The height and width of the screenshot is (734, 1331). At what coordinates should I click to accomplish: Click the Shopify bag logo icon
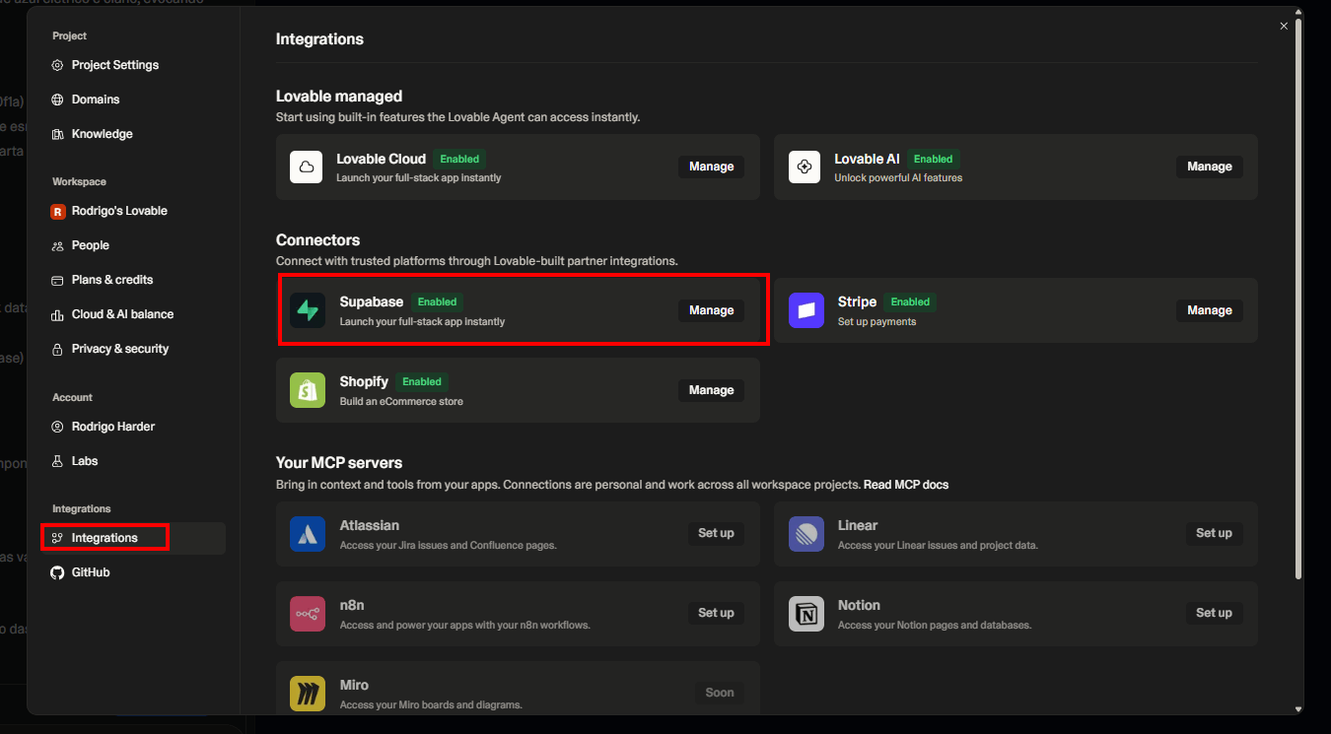(x=308, y=390)
